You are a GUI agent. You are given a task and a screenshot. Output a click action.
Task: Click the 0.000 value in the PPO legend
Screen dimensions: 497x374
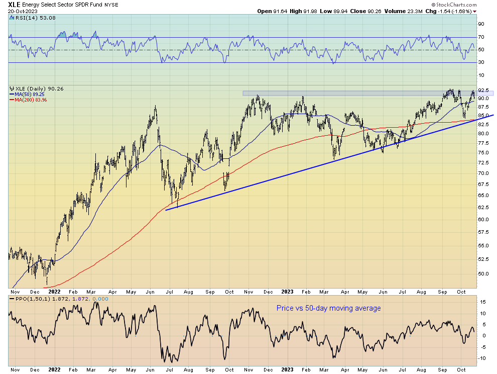point(100,299)
